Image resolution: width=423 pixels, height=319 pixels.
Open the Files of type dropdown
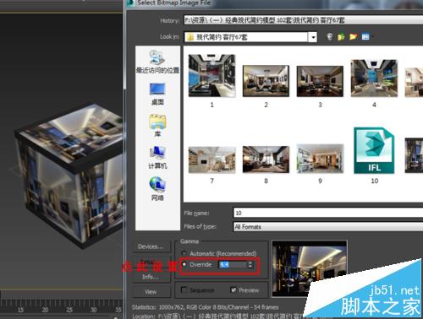[x=328, y=227]
